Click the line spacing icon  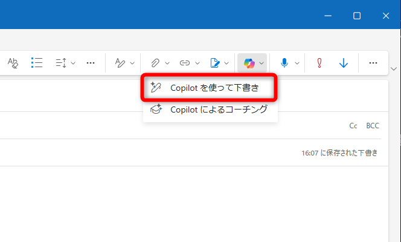click(61, 63)
